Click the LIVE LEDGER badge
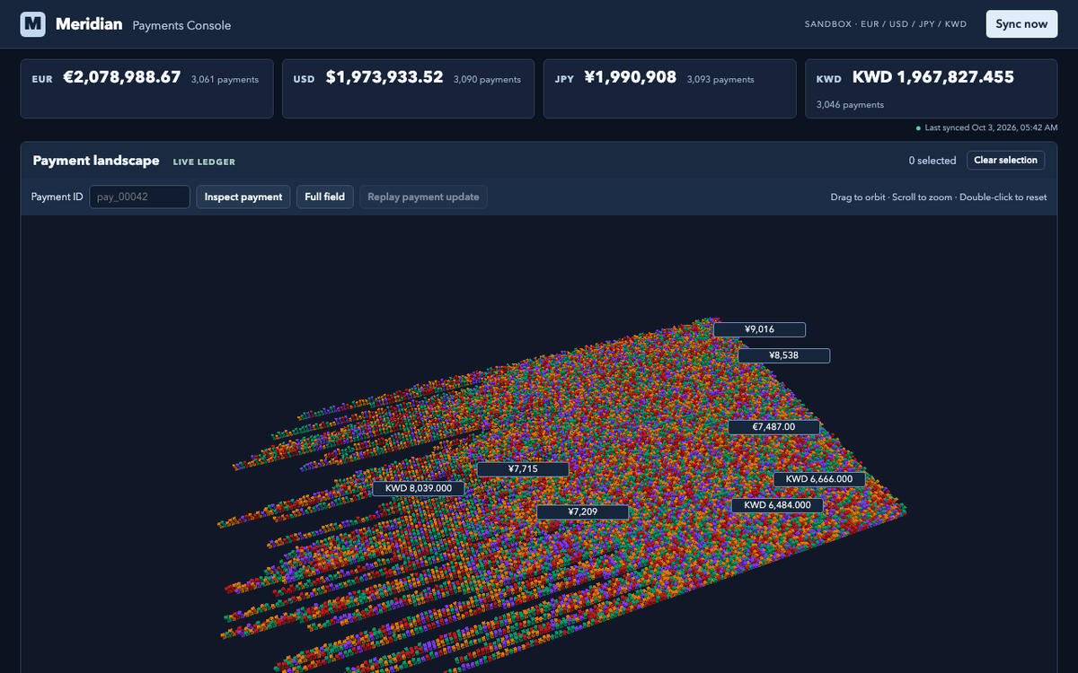Image resolution: width=1078 pixels, height=673 pixels. [x=204, y=162]
